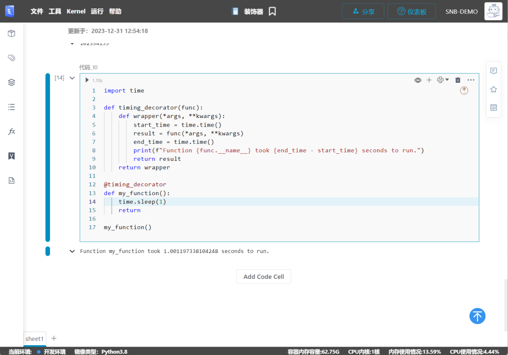
Task: Click the SNB-DEMO user name
Action: pyautogui.click(x=461, y=12)
